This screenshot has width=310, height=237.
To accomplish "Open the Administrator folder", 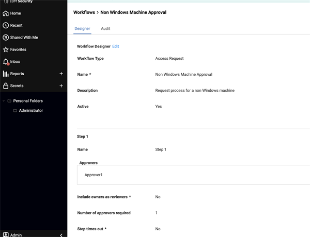I will click(x=31, y=111).
